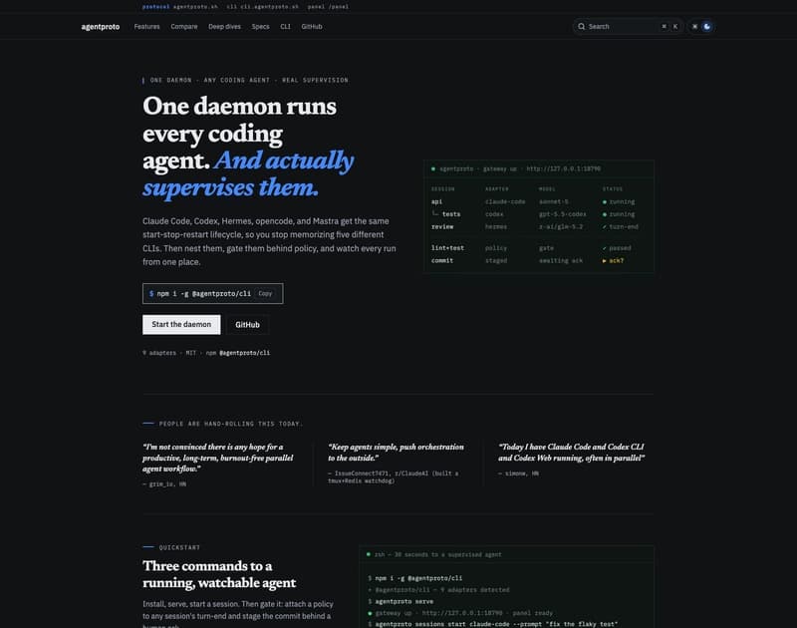Click the green dot in the zsh terminal header
The image size is (797, 628).
click(x=369, y=554)
